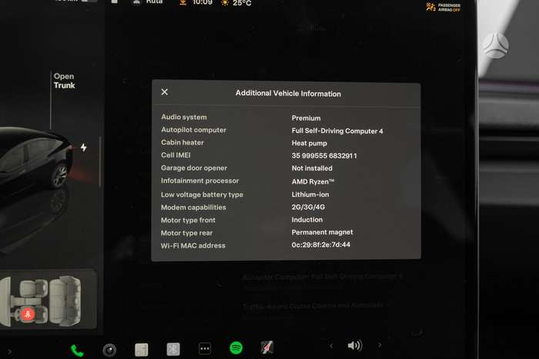Tap the software update download icon
The width and height of the screenshot is (539, 359).
183,3
